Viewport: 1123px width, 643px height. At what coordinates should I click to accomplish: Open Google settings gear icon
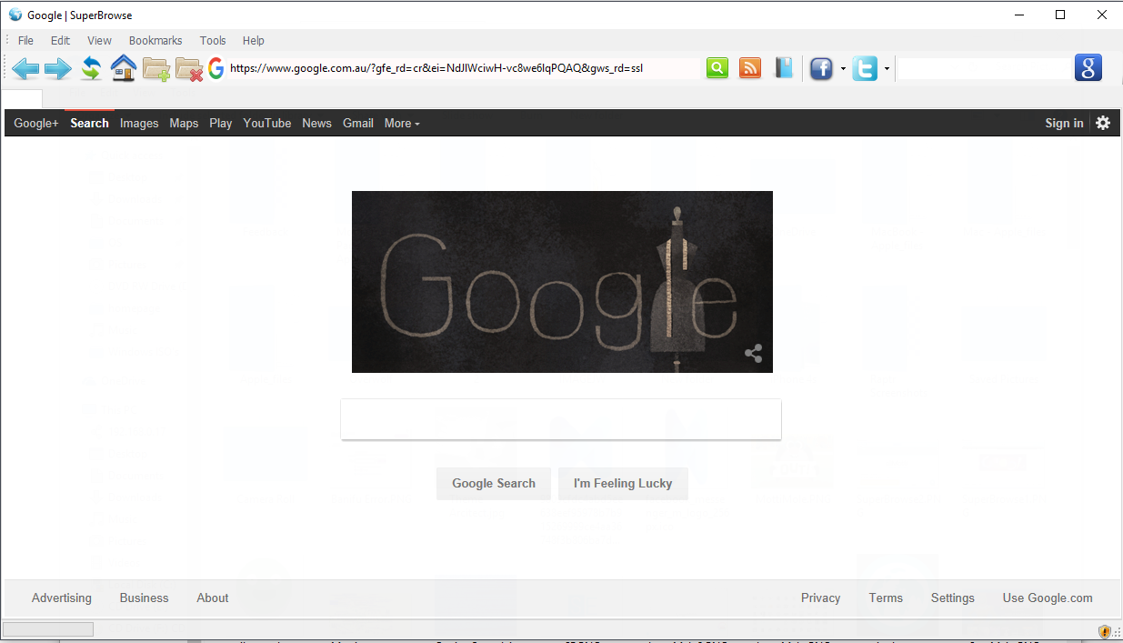pos(1103,123)
